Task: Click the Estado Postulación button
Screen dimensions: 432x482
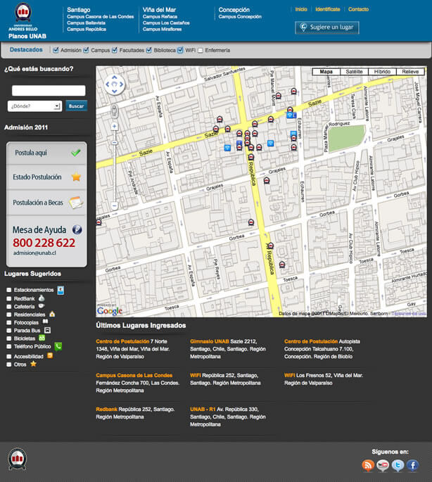Action: (46, 177)
